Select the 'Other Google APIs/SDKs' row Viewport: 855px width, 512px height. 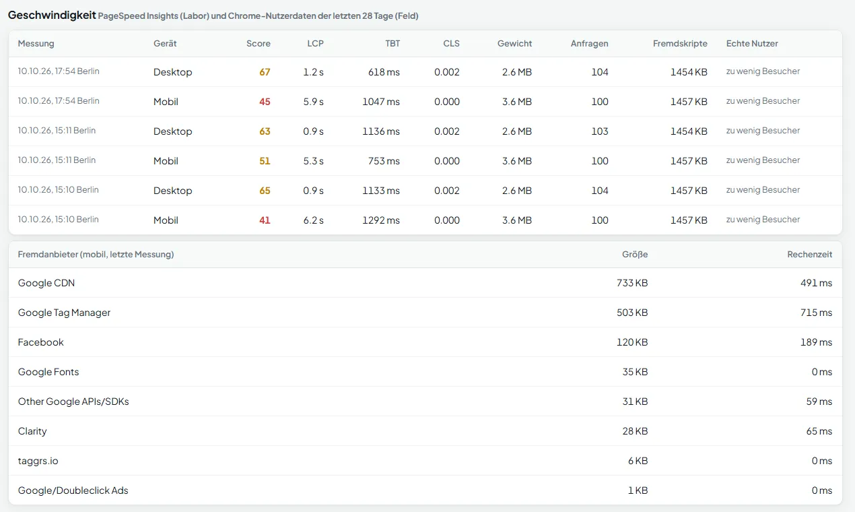[x=425, y=402]
